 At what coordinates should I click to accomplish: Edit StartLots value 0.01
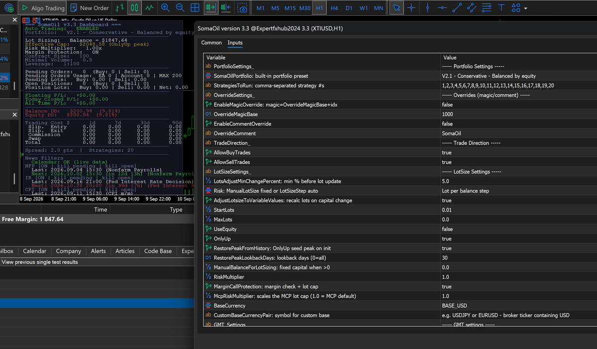[x=517, y=210]
